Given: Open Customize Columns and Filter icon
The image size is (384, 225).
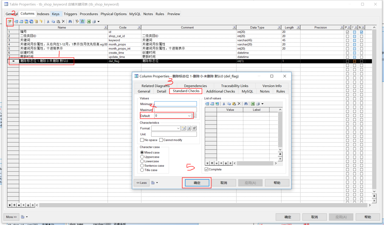Looking at the screenshot, I should point(77,22).
